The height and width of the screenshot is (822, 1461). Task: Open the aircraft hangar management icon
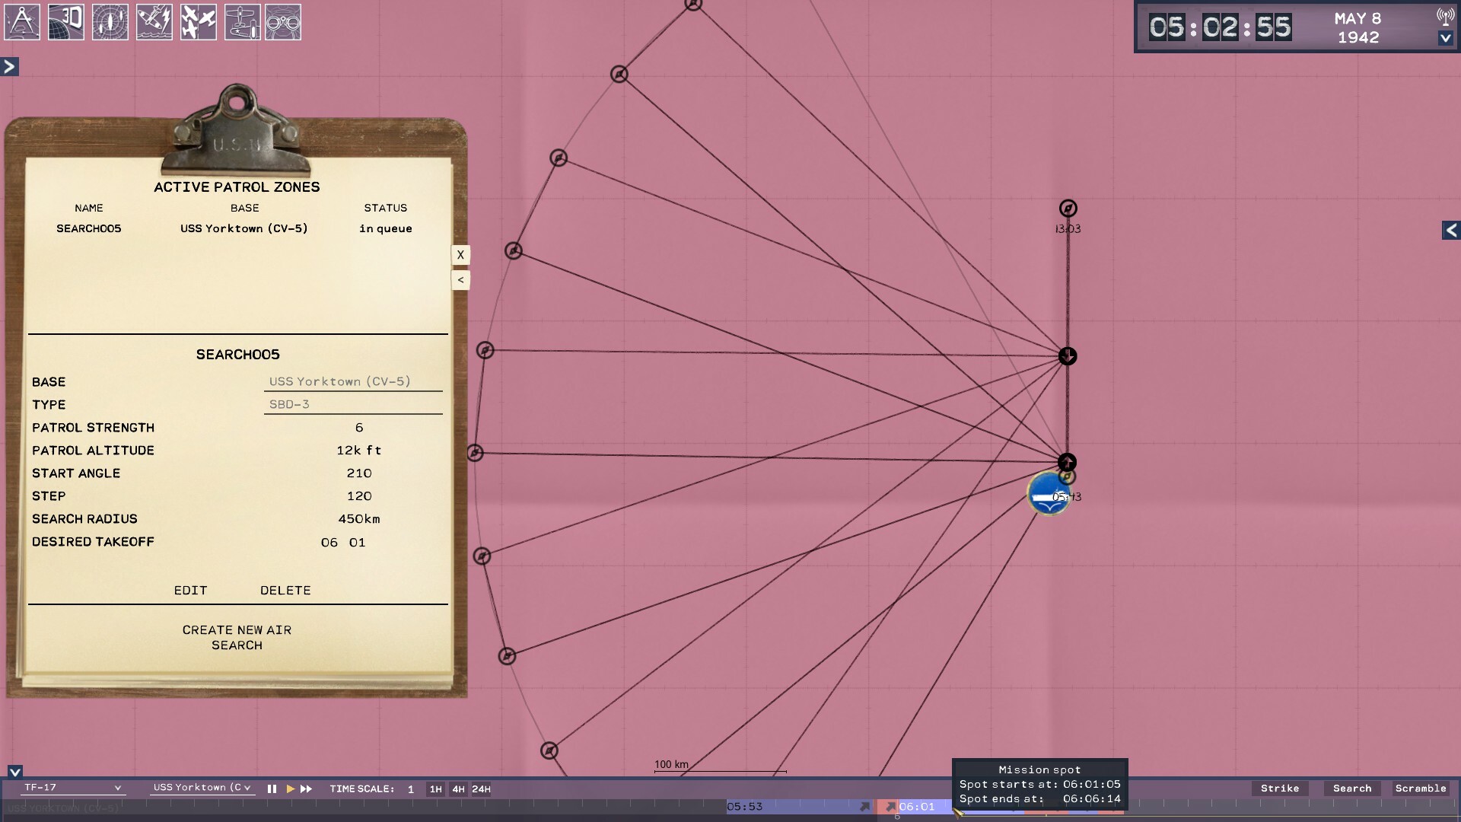tap(242, 22)
